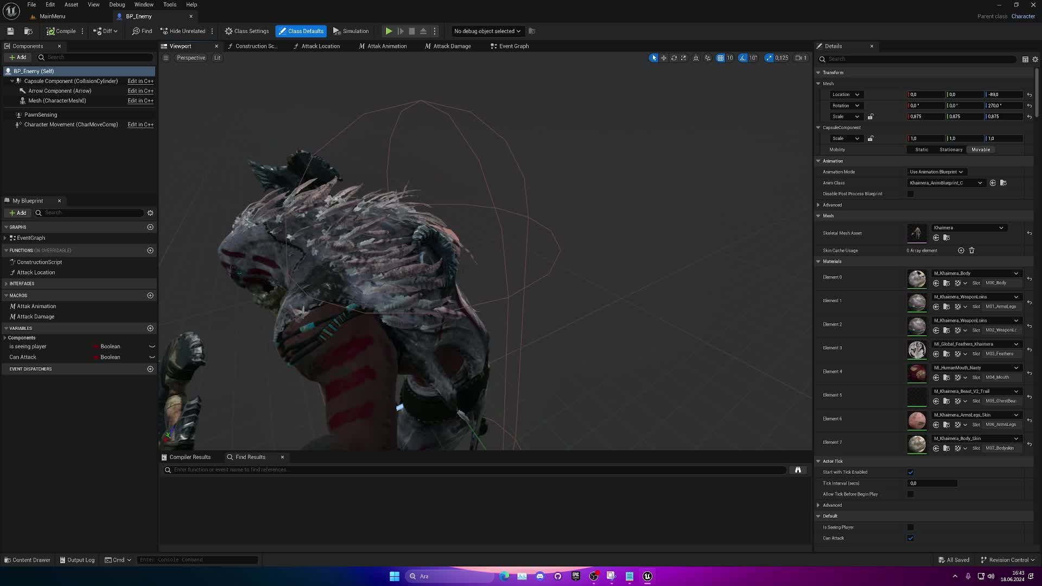
Task: Click the M_Khaimera_Body material thumbnail
Action: pyautogui.click(x=917, y=279)
